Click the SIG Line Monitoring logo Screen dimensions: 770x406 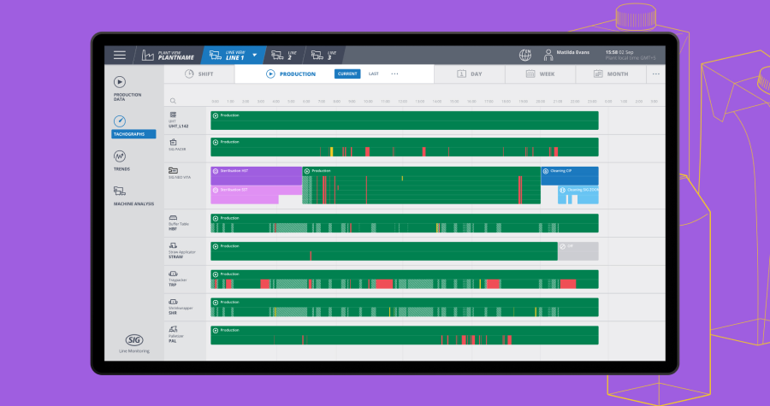click(133, 340)
